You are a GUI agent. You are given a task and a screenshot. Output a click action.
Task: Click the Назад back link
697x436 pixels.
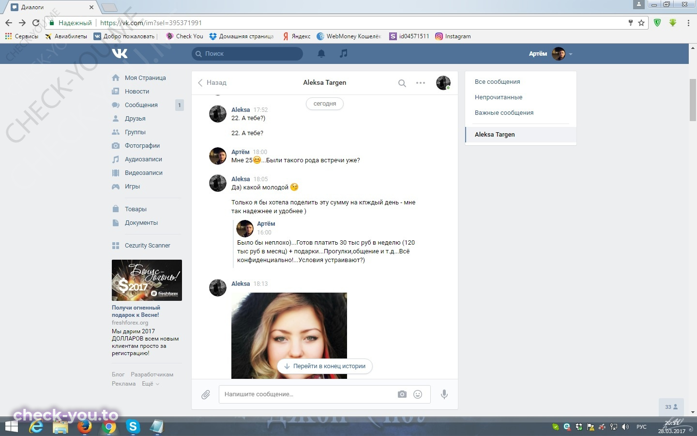[x=212, y=83]
